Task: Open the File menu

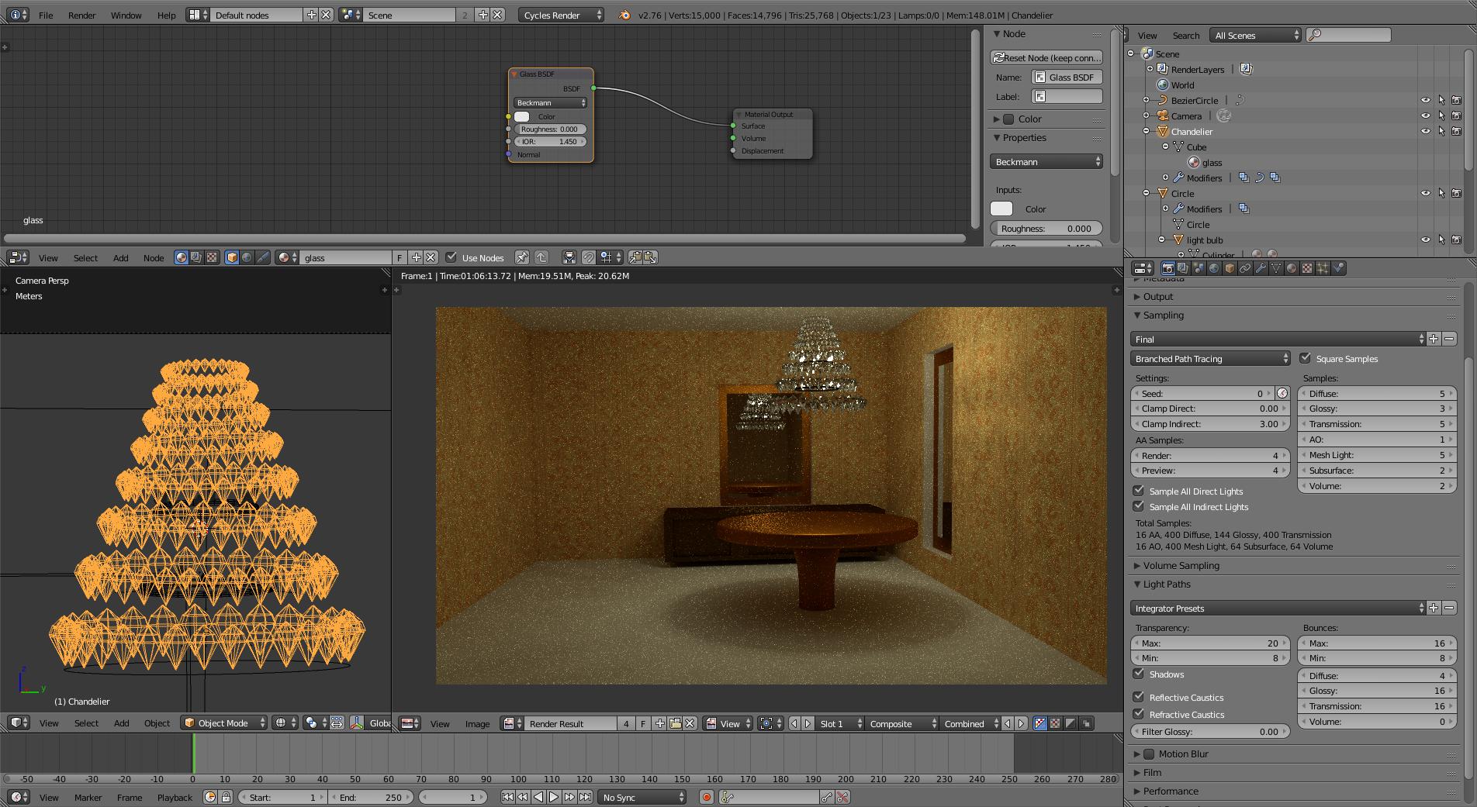Action: click(46, 15)
